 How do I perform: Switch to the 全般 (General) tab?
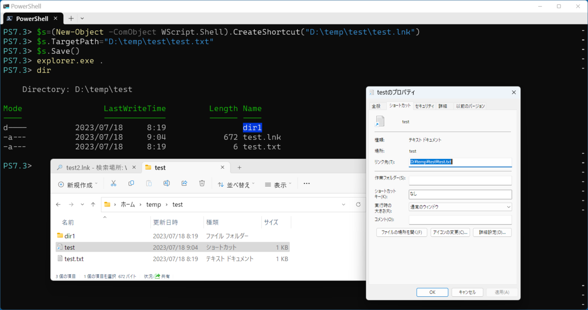pyautogui.click(x=376, y=106)
